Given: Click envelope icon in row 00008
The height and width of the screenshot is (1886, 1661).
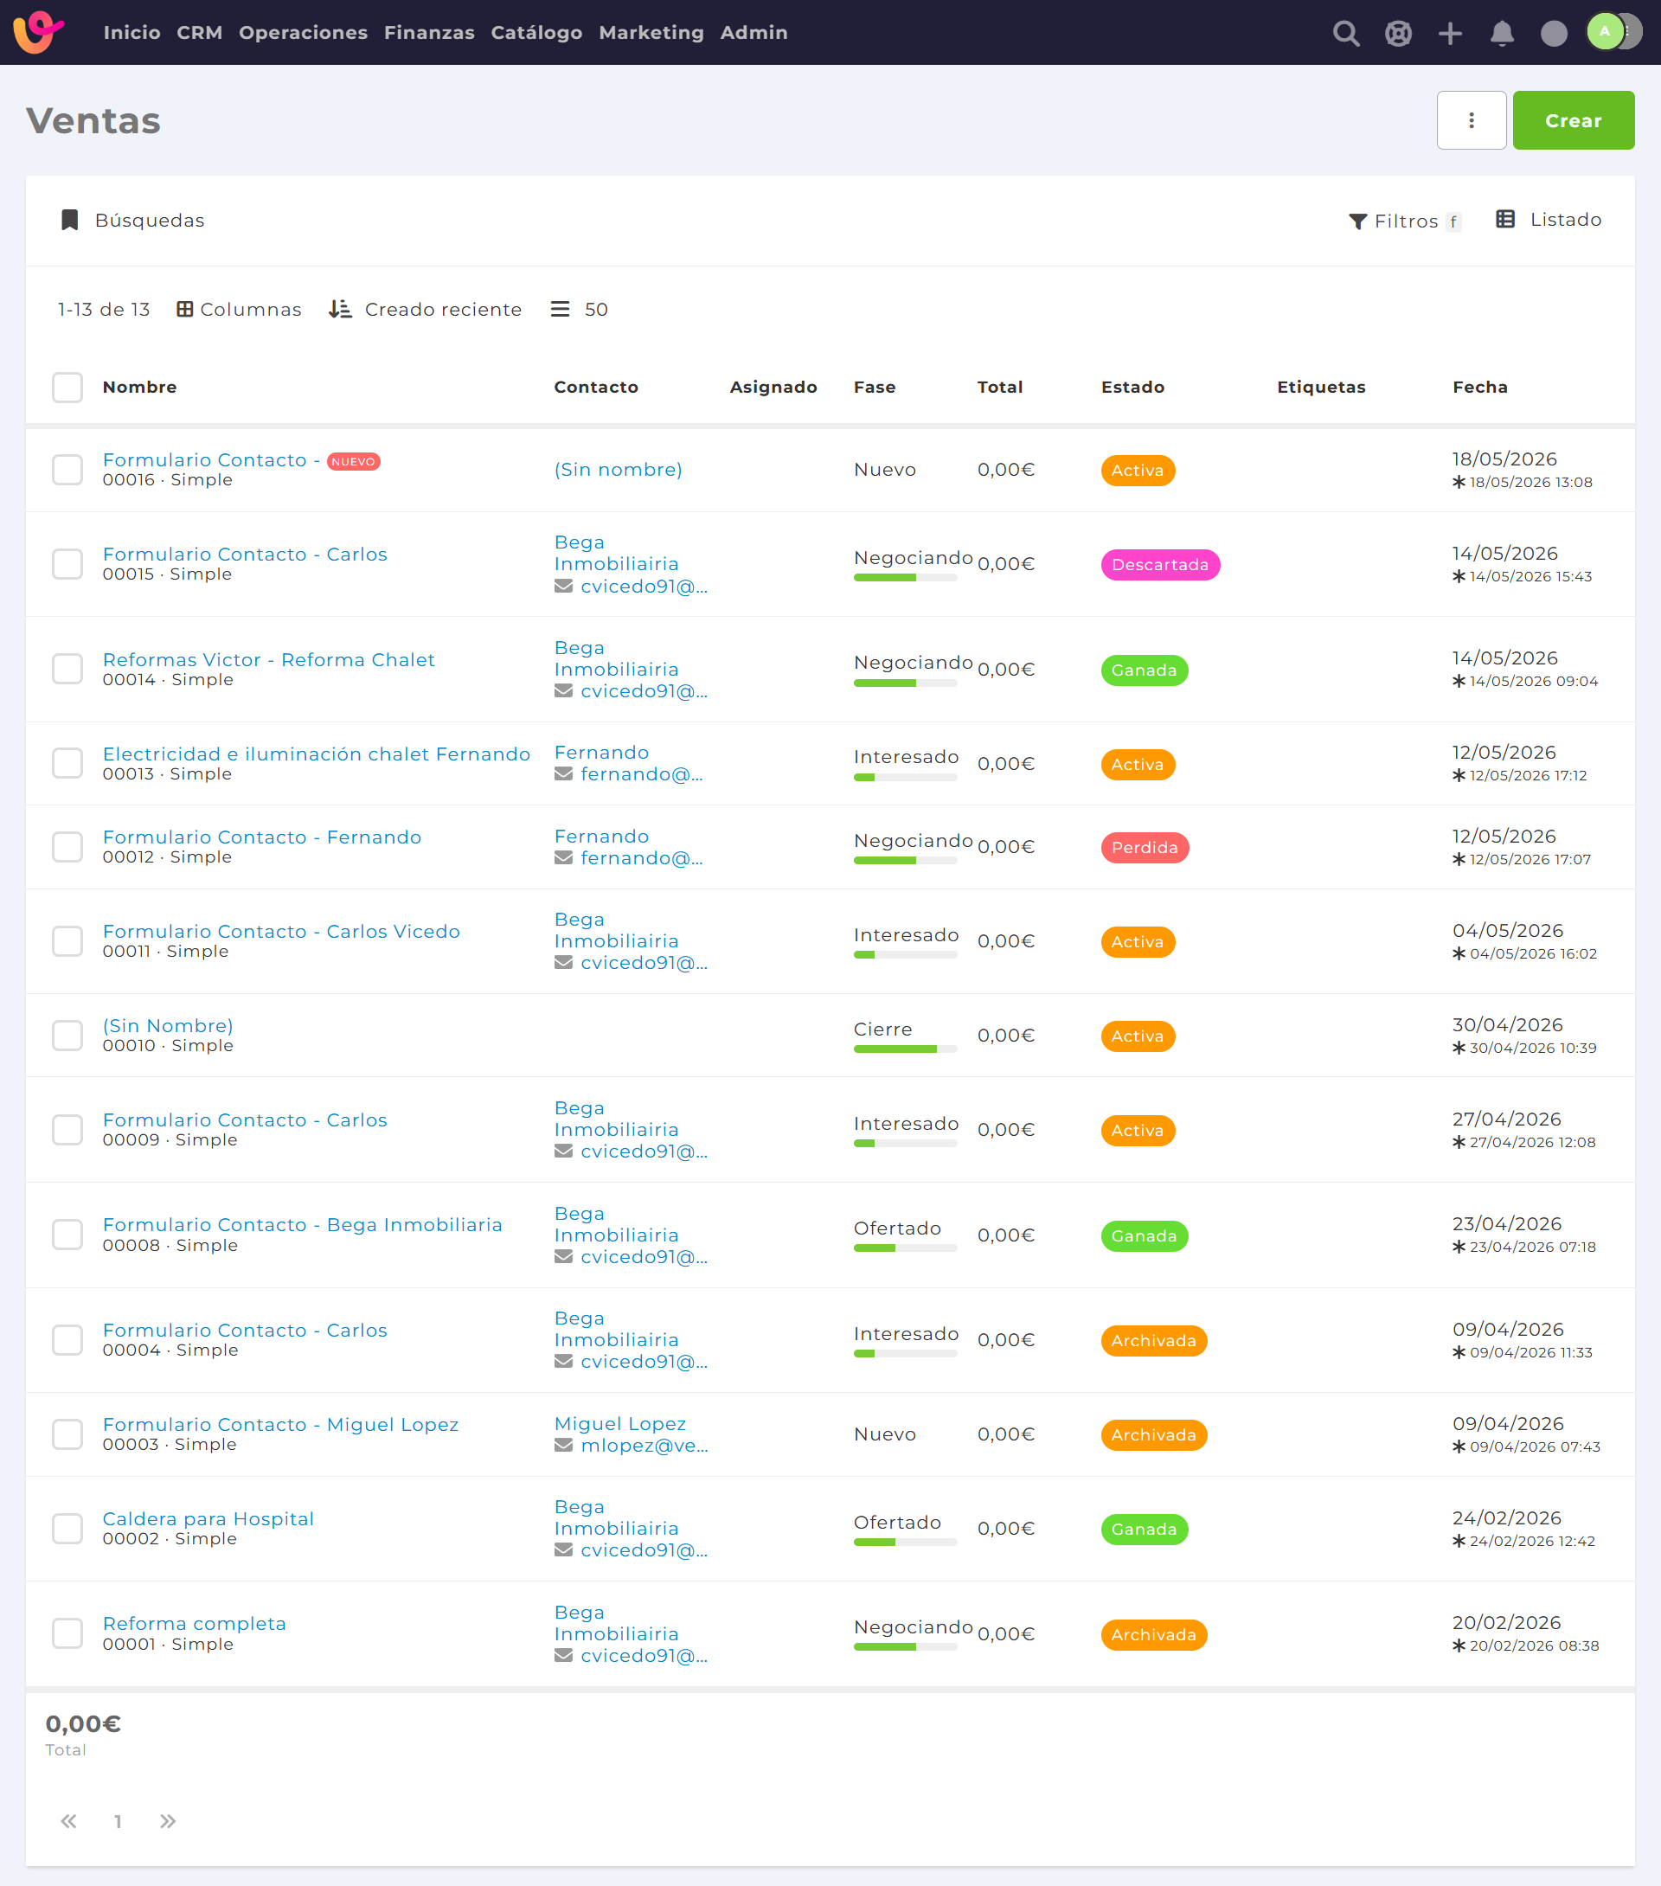Looking at the screenshot, I should pos(563,1257).
